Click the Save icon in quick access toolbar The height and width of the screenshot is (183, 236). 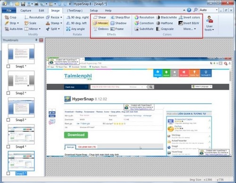click(23, 4)
